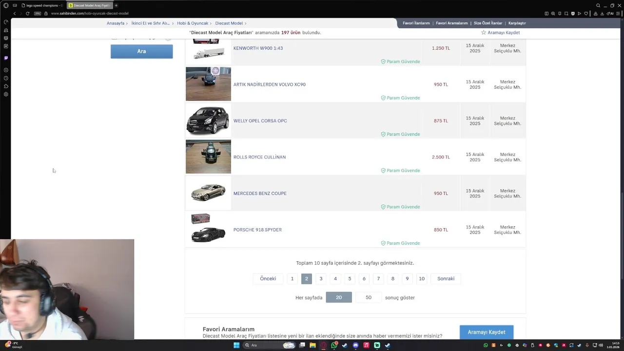Open the Karşılaştır menu item
Viewport: 624px width, 351px height.
click(517, 23)
